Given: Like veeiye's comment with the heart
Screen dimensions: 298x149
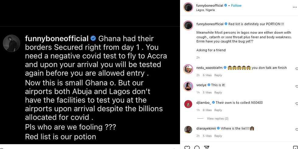Looking at the screenshot, I should click(296, 86).
